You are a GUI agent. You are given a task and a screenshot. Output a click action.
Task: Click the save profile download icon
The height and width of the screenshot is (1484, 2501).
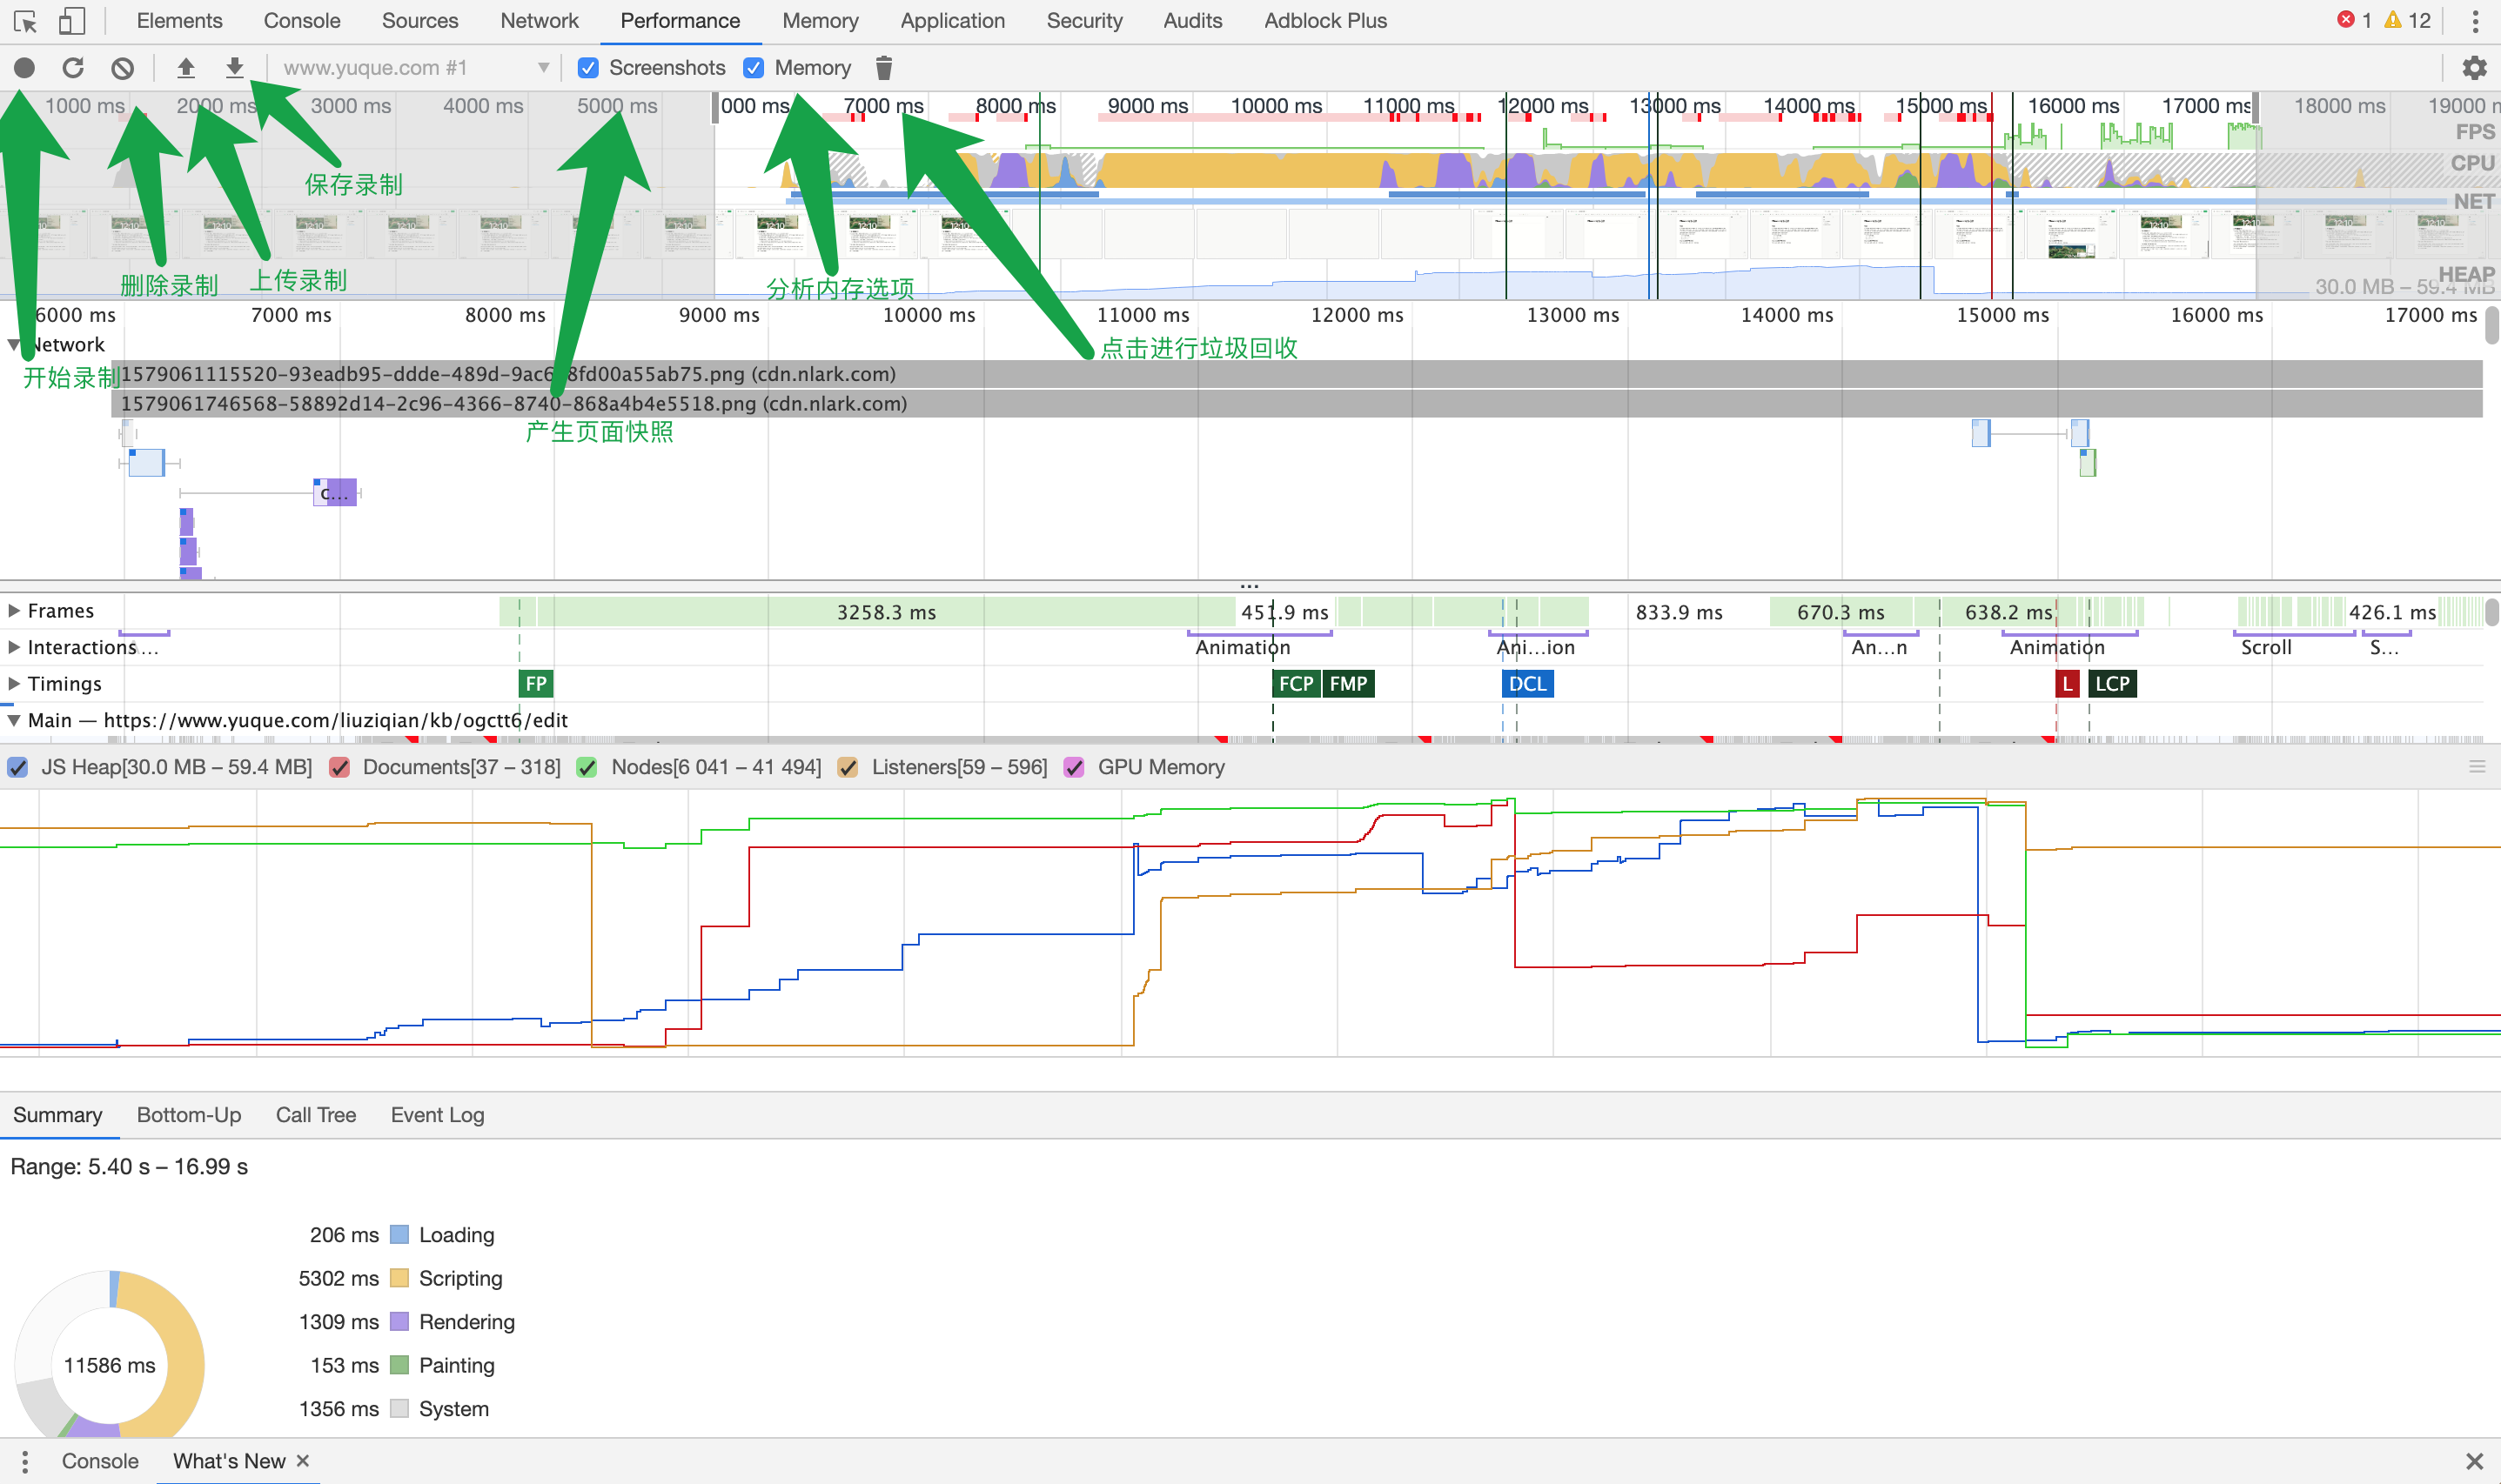point(234,68)
